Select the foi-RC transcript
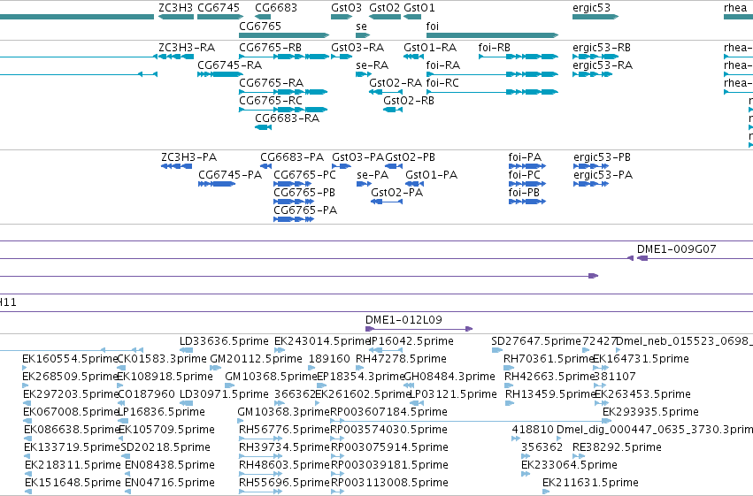Viewport: 753px width, 496px height. click(x=492, y=92)
